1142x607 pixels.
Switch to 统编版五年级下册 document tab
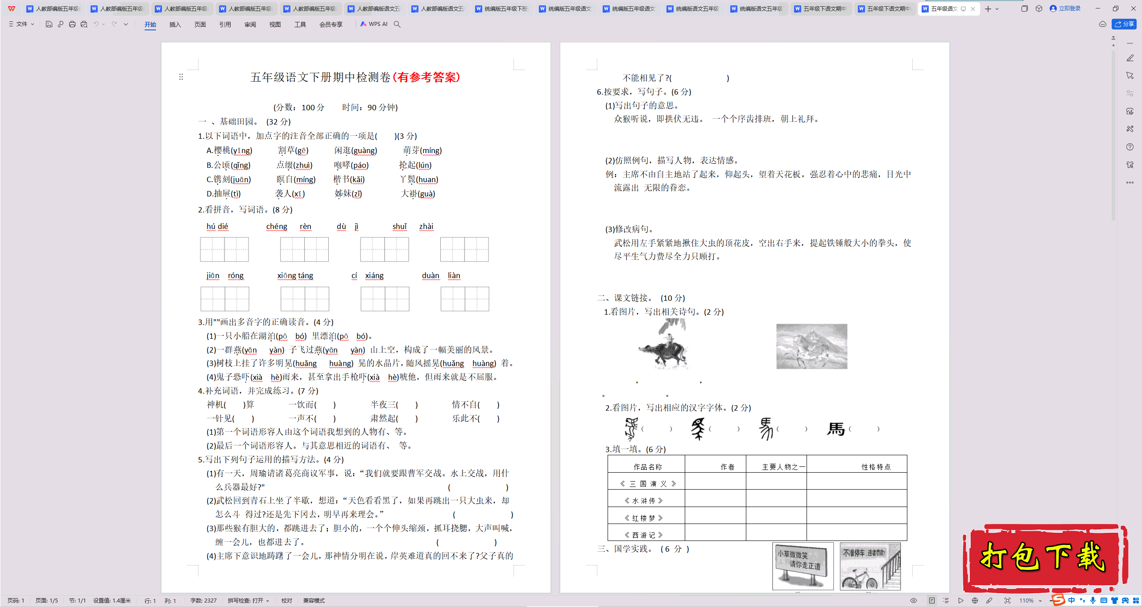[502, 8]
